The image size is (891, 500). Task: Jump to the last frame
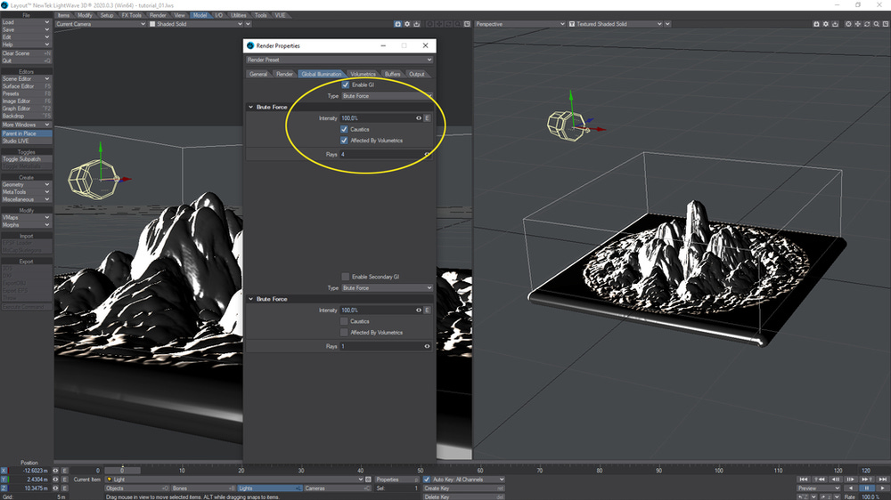(x=882, y=480)
